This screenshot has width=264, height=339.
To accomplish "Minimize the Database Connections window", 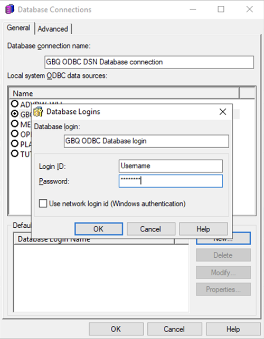I will click(193, 9).
